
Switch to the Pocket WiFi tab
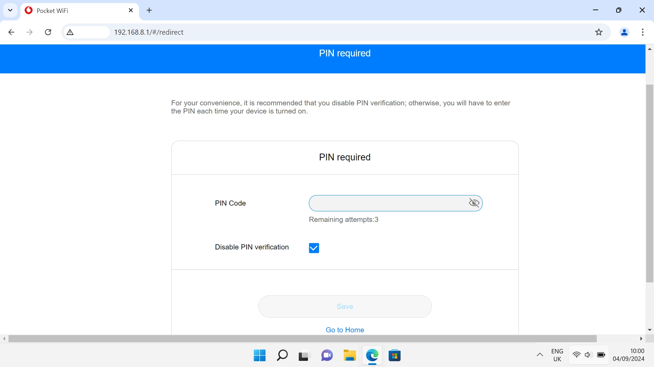click(68, 11)
